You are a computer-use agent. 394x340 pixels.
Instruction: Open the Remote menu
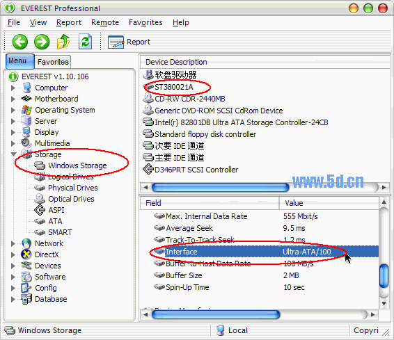(x=105, y=22)
